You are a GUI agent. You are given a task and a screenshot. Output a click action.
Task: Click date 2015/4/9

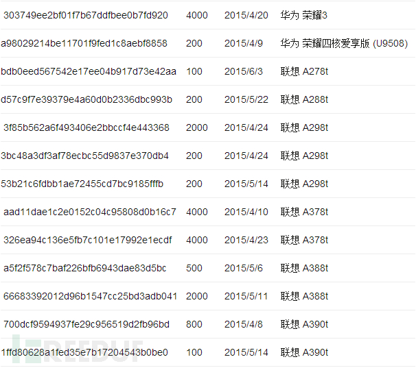click(x=244, y=43)
